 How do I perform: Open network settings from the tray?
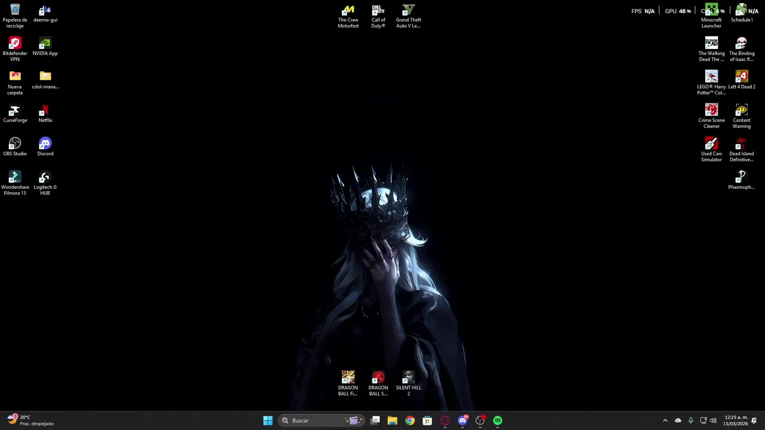(x=703, y=420)
